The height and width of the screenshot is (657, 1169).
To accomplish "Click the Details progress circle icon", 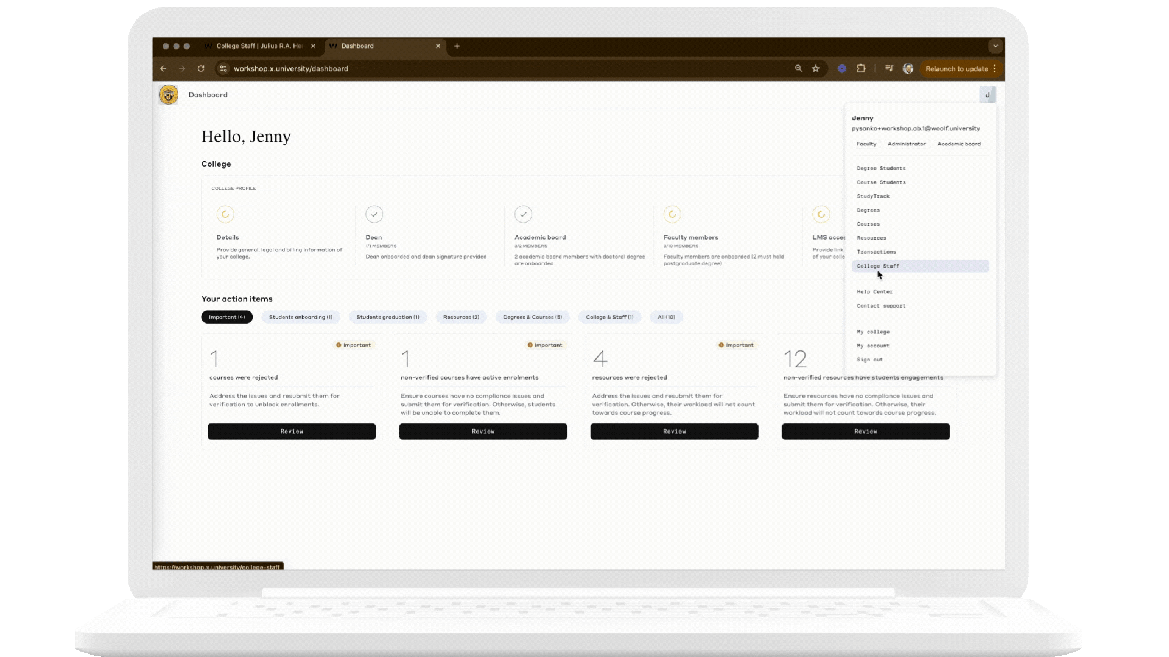I will (225, 214).
